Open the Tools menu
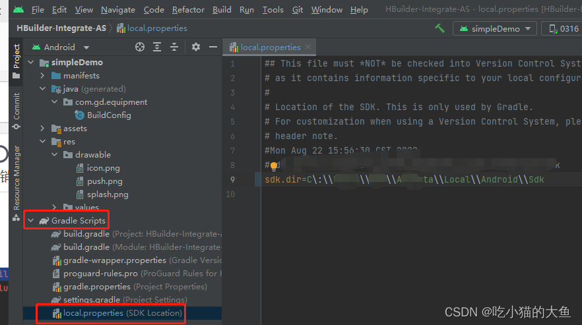582x325 pixels. tap(273, 10)
